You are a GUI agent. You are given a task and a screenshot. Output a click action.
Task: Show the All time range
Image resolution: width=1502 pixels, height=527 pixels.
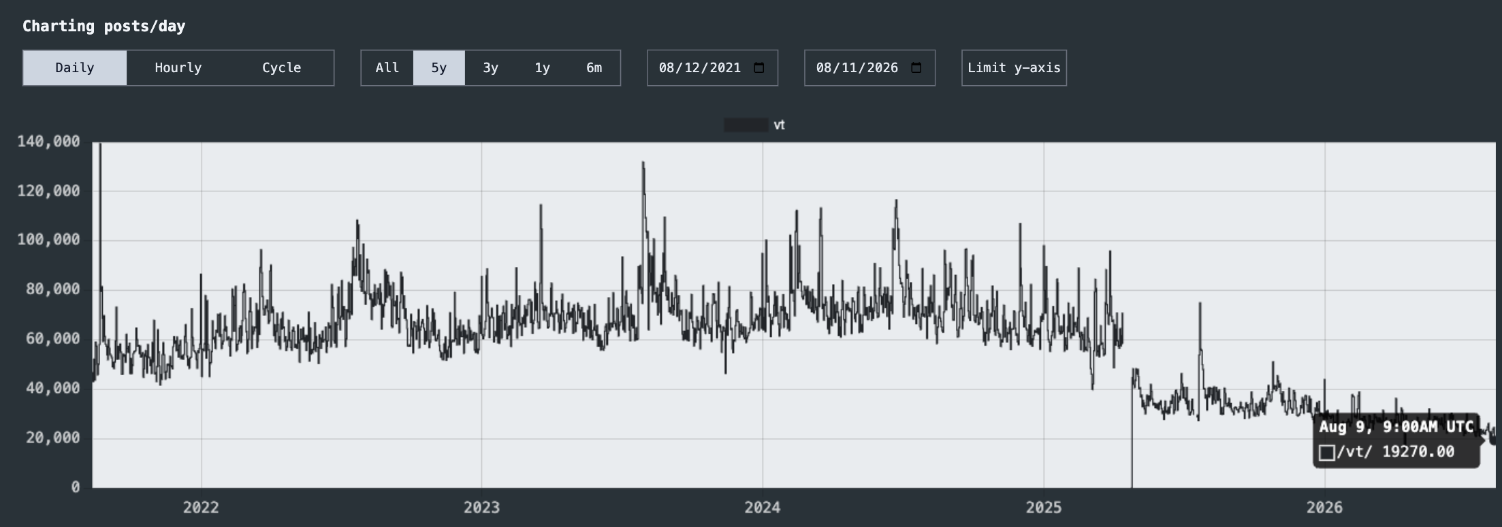387,68
